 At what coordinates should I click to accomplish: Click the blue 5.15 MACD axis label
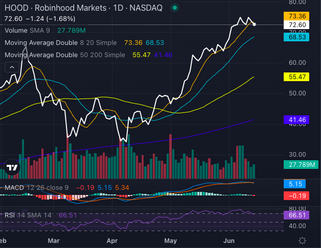point(294,184)
